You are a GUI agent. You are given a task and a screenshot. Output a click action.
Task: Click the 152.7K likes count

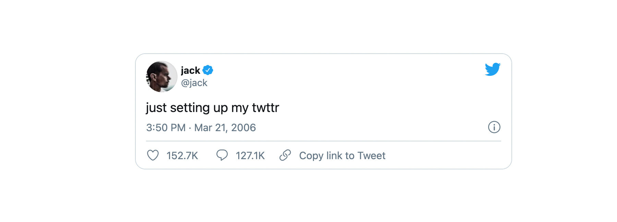[182, 156]
